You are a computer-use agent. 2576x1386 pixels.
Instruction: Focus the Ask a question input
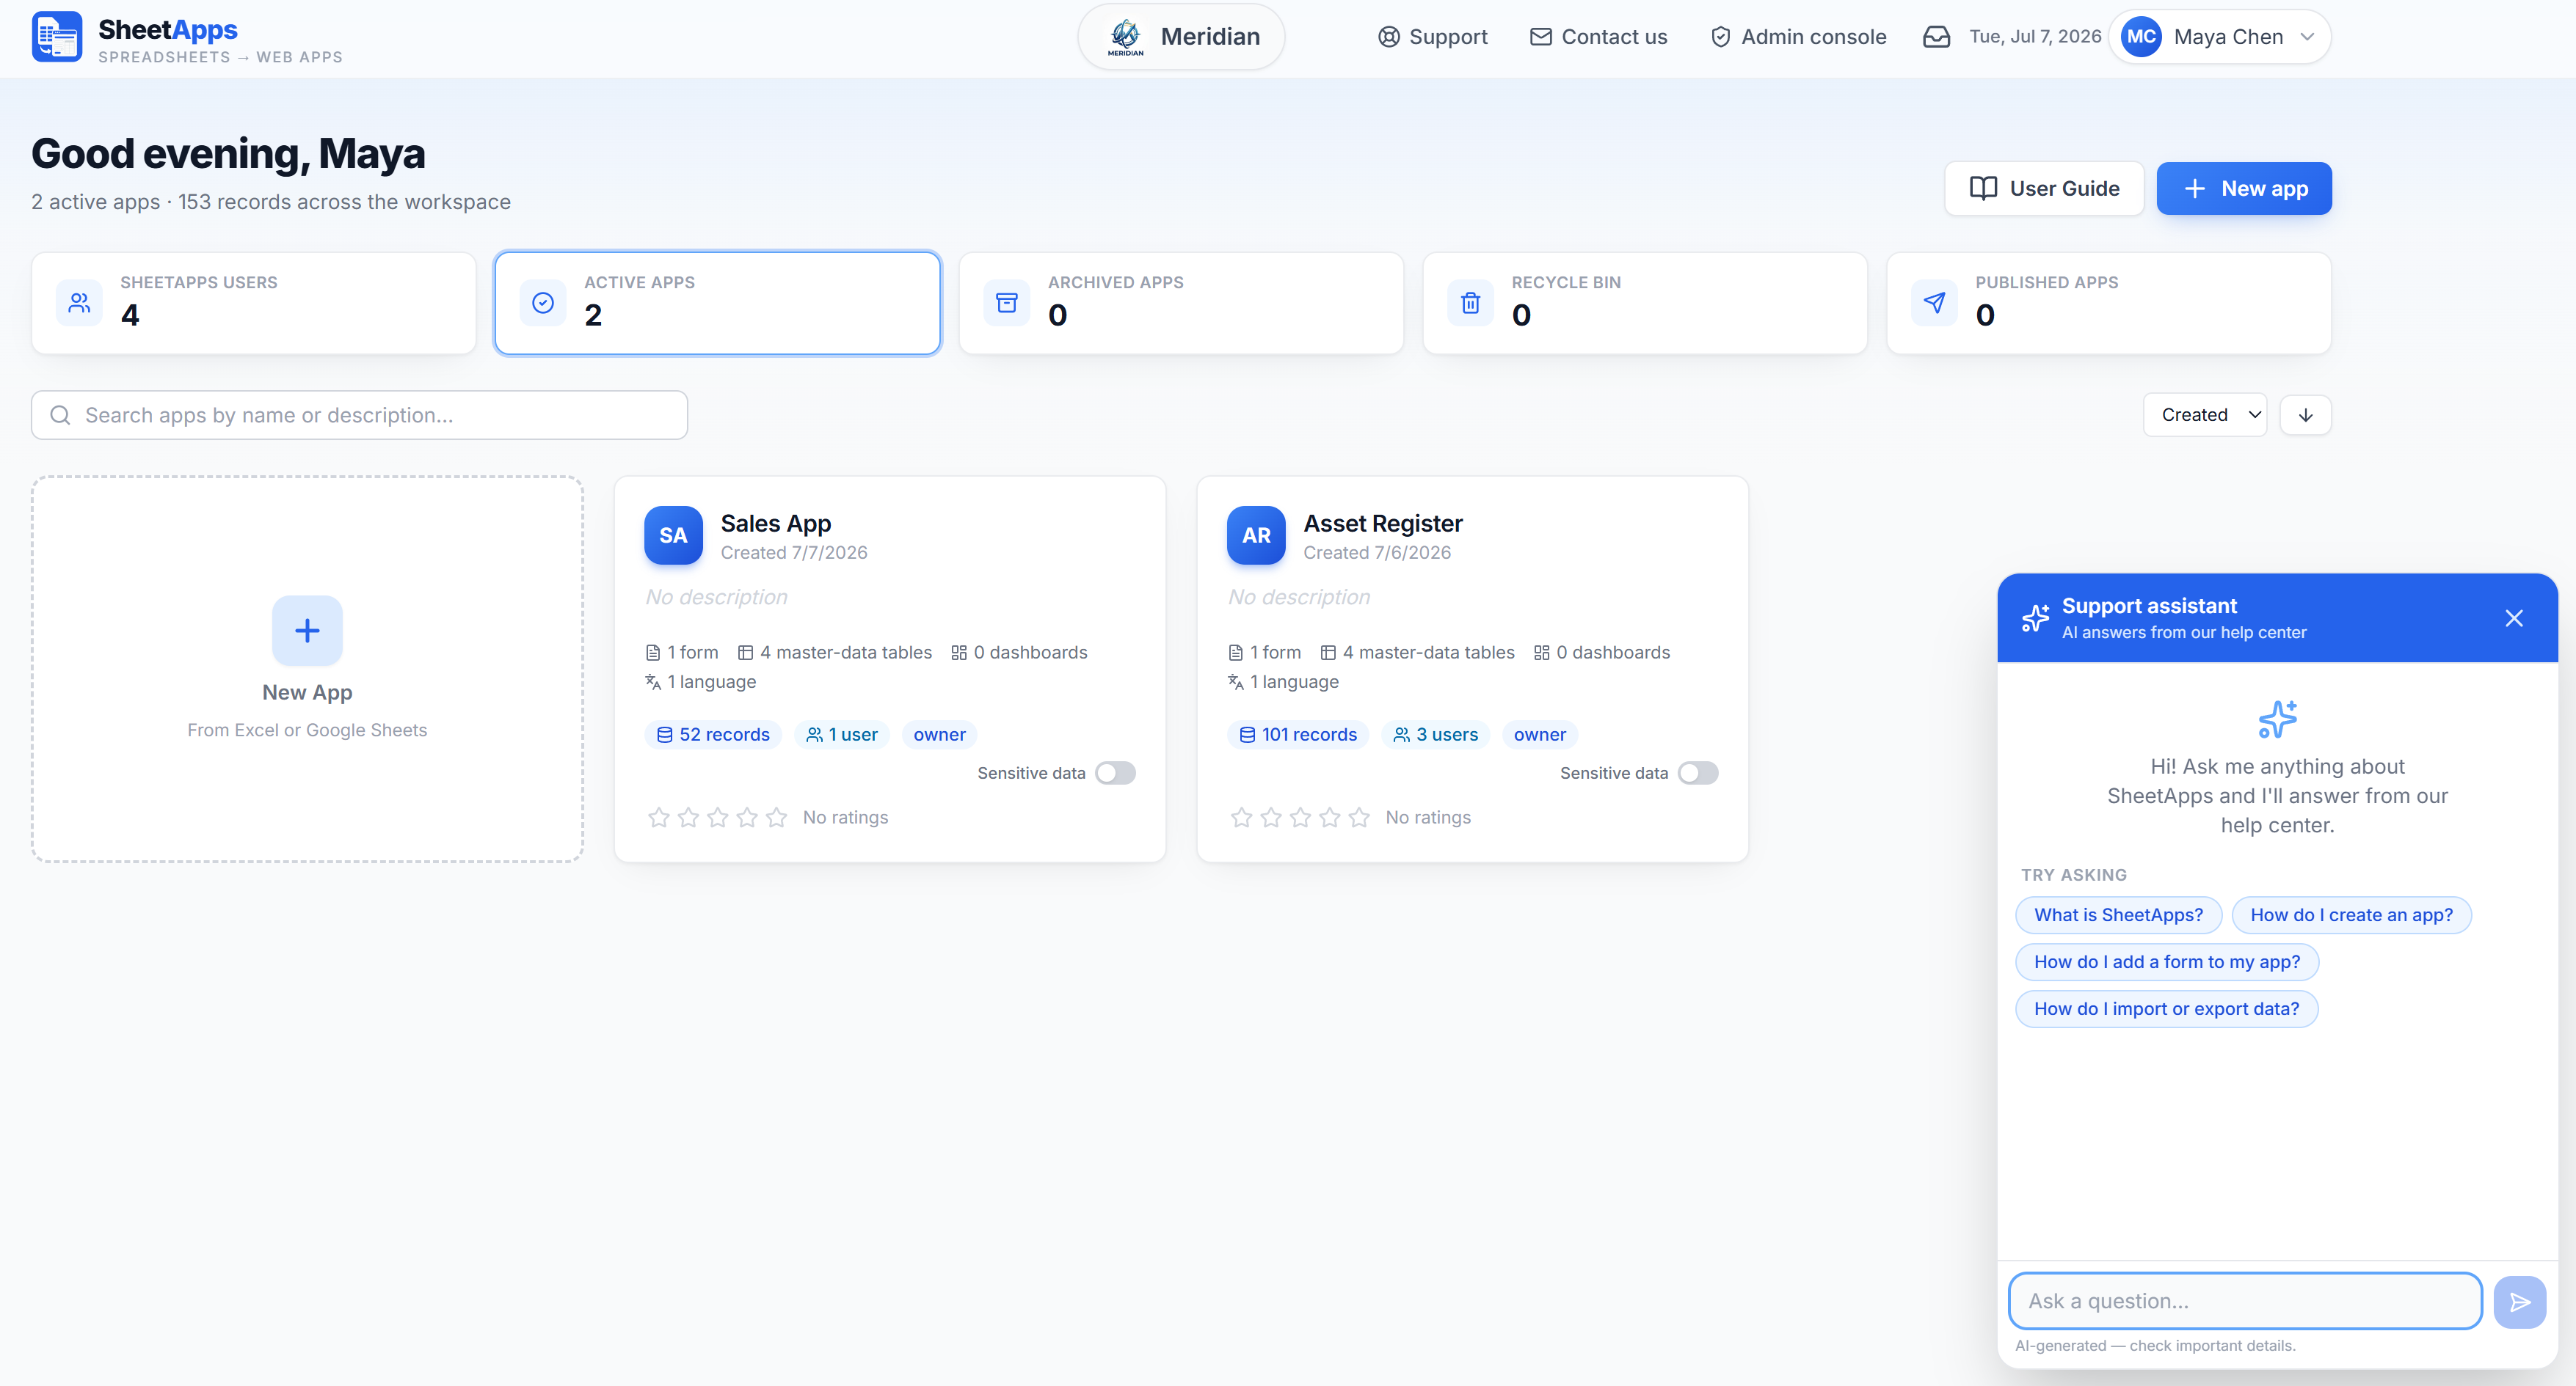[x=2245, y=1301]
